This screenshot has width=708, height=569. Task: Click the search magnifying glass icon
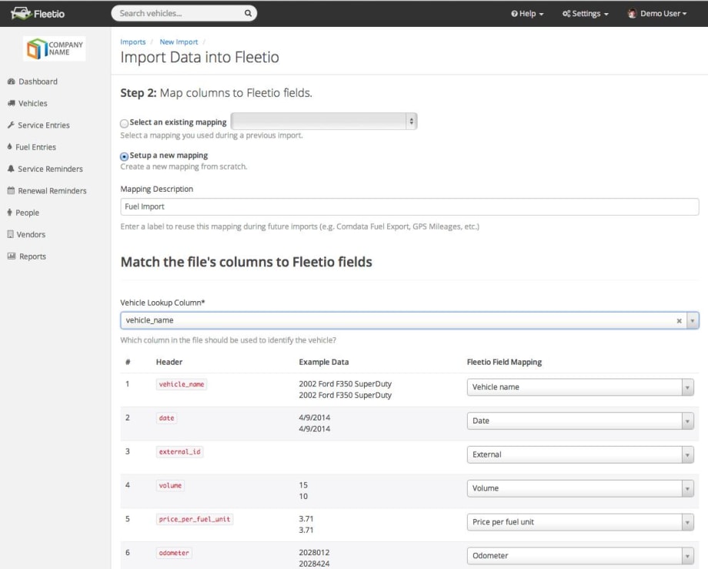pos(247,13)
